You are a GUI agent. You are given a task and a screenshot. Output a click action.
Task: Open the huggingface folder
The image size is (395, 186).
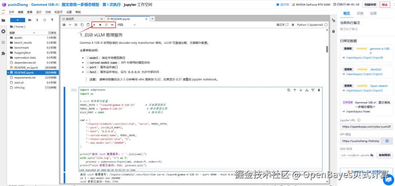[x=33, y=53]
